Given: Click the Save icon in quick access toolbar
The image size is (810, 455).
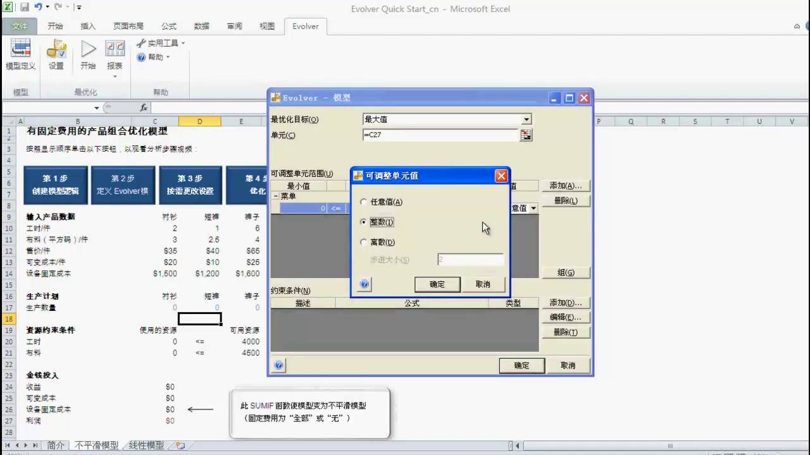Looking at the screenshot, I should (x=25, y=8).
